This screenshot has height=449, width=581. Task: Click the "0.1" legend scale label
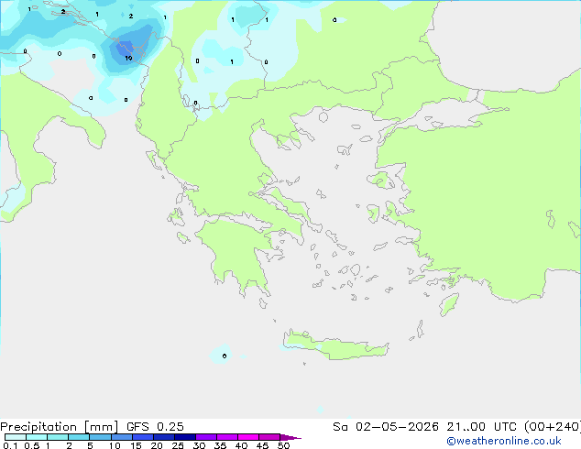(x=10, y=445)
